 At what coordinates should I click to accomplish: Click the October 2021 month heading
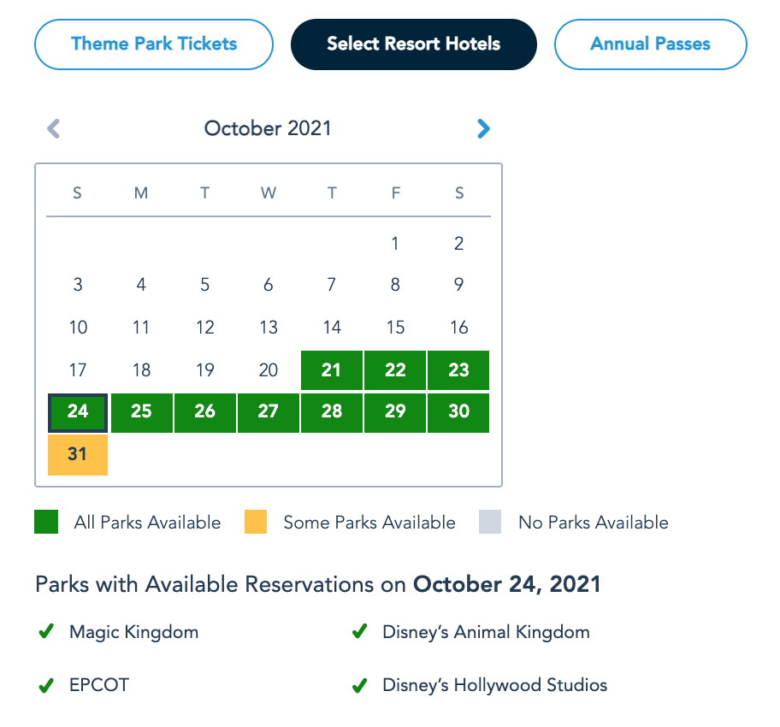pos(268,129)
